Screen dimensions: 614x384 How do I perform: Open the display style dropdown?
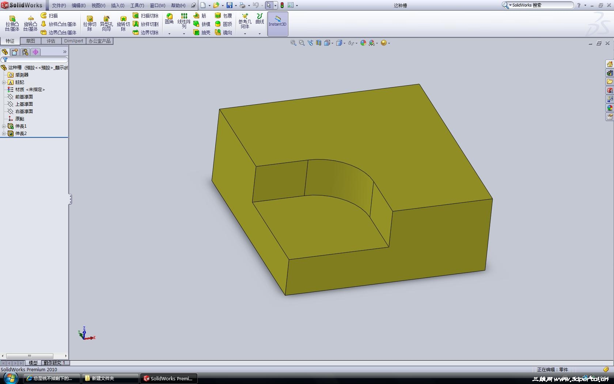(345, 44)
